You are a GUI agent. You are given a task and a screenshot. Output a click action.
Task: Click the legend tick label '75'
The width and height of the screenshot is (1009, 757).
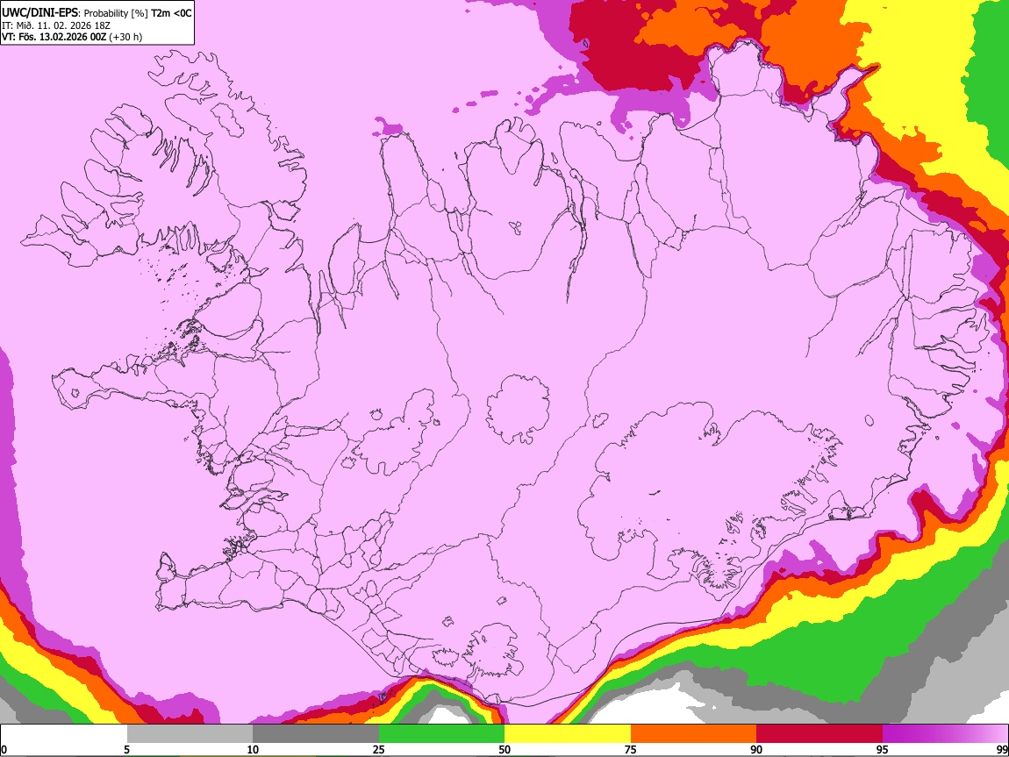631,749
